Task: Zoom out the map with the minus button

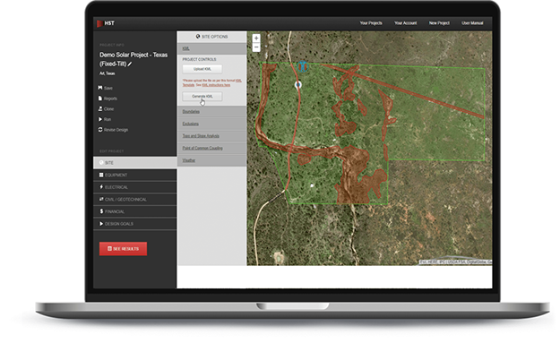Action: (256, 47)
